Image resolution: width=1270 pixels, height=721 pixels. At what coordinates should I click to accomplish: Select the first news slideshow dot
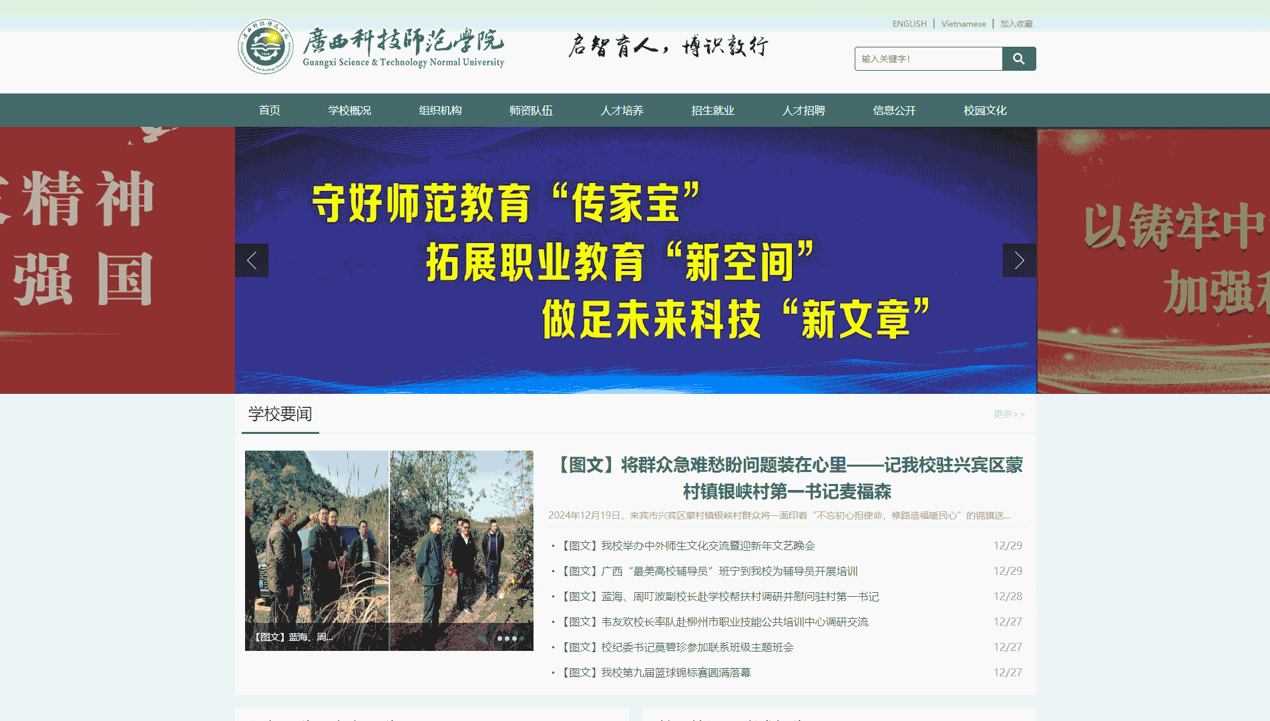tap(499, 638)
